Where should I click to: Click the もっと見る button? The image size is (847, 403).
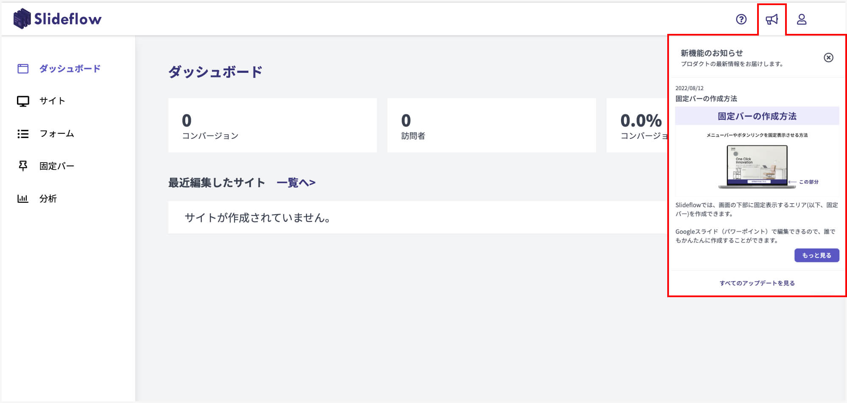pos(816,255)
